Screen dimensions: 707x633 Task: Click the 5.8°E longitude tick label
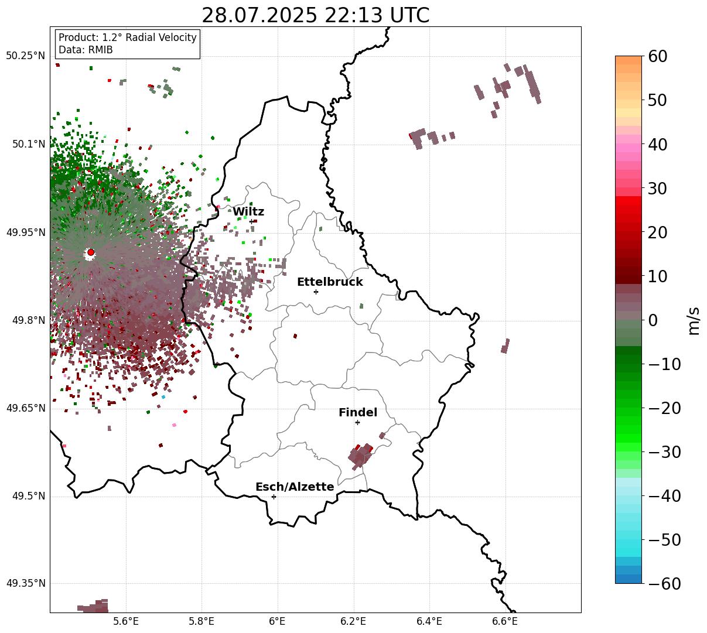201,621
